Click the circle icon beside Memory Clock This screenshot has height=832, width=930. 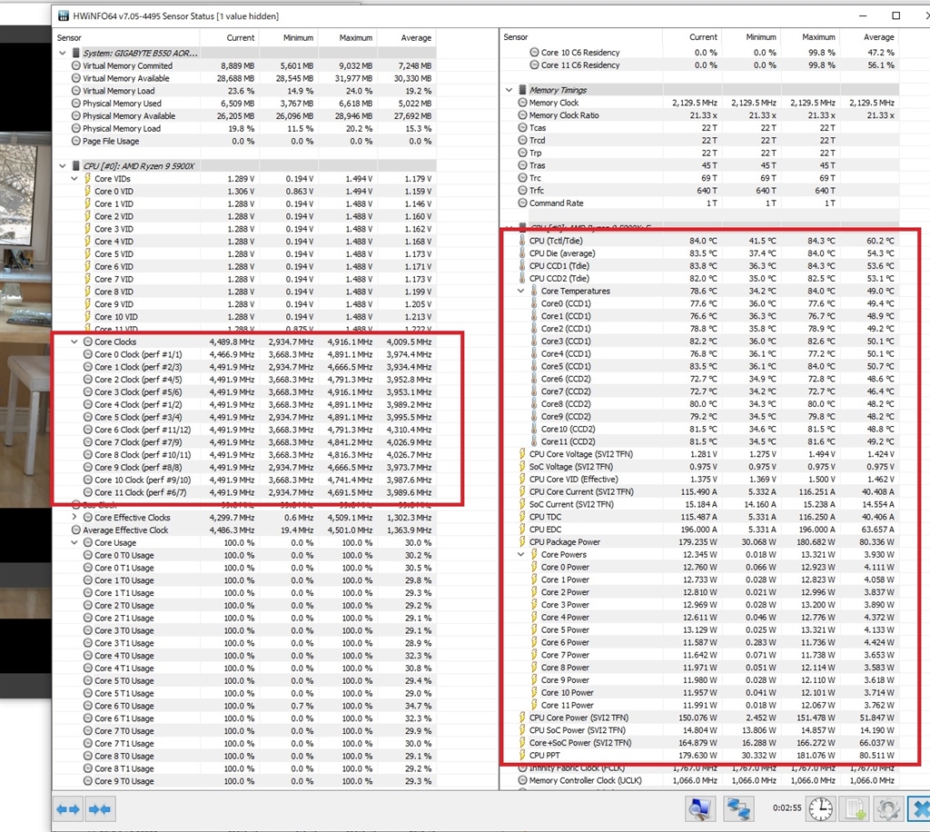522,102
